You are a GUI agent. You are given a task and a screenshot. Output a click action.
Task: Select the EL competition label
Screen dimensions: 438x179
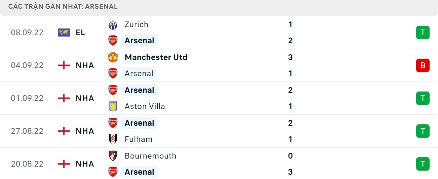(x=80, y=33)
